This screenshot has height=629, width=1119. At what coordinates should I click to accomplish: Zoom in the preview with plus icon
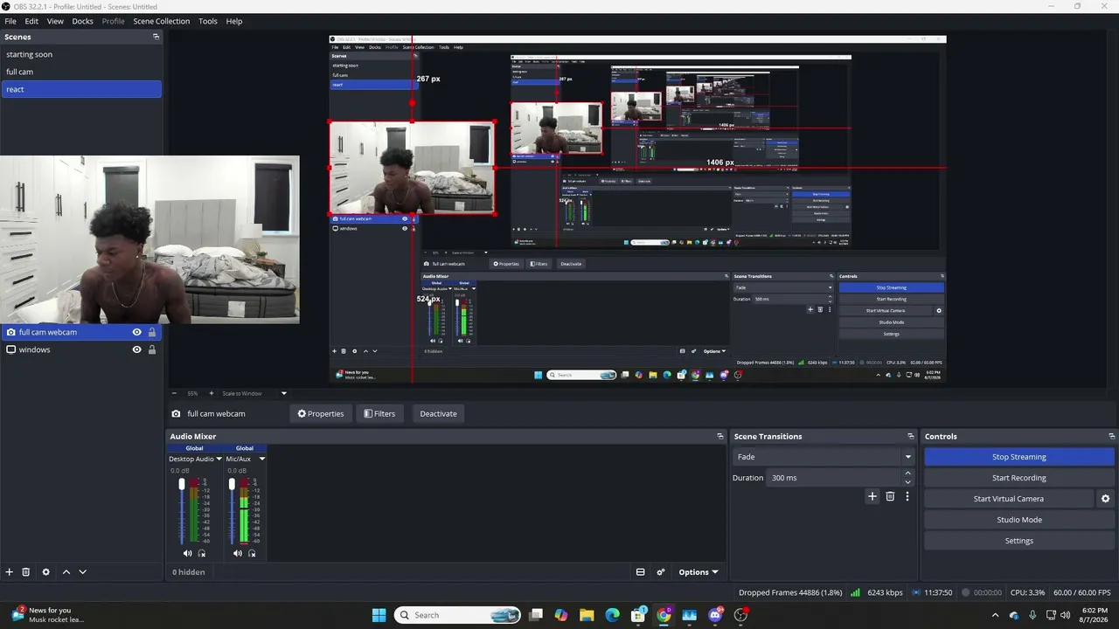211,393
